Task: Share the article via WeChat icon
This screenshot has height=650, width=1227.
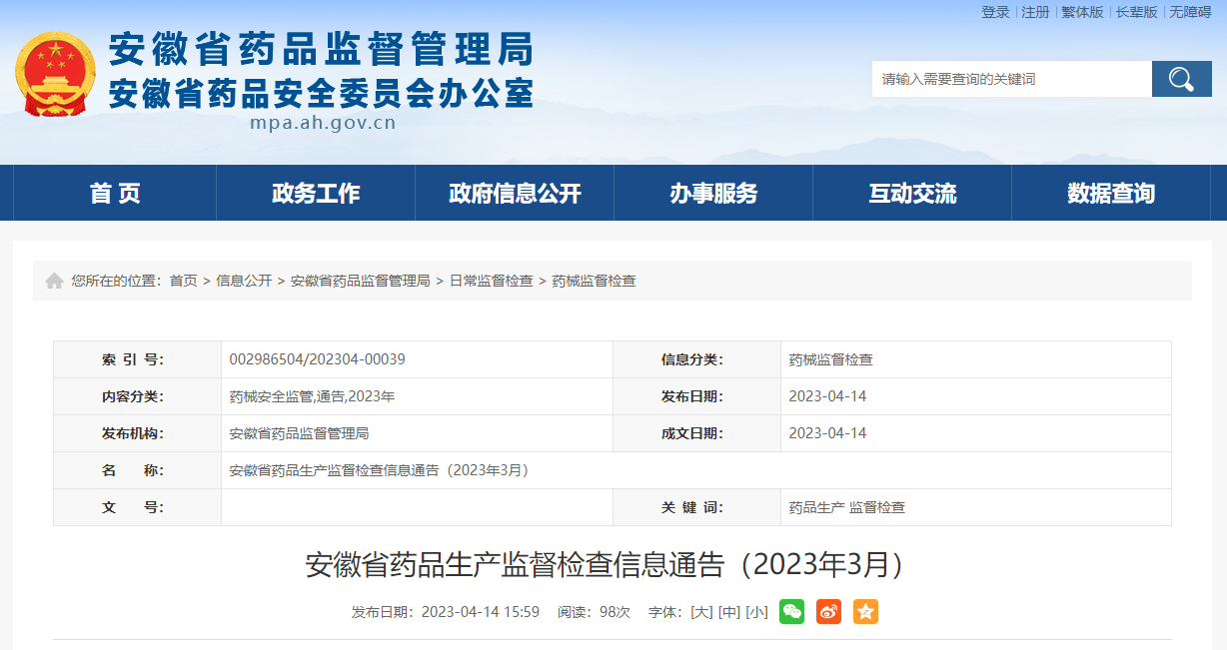Action: coord(791,611)
